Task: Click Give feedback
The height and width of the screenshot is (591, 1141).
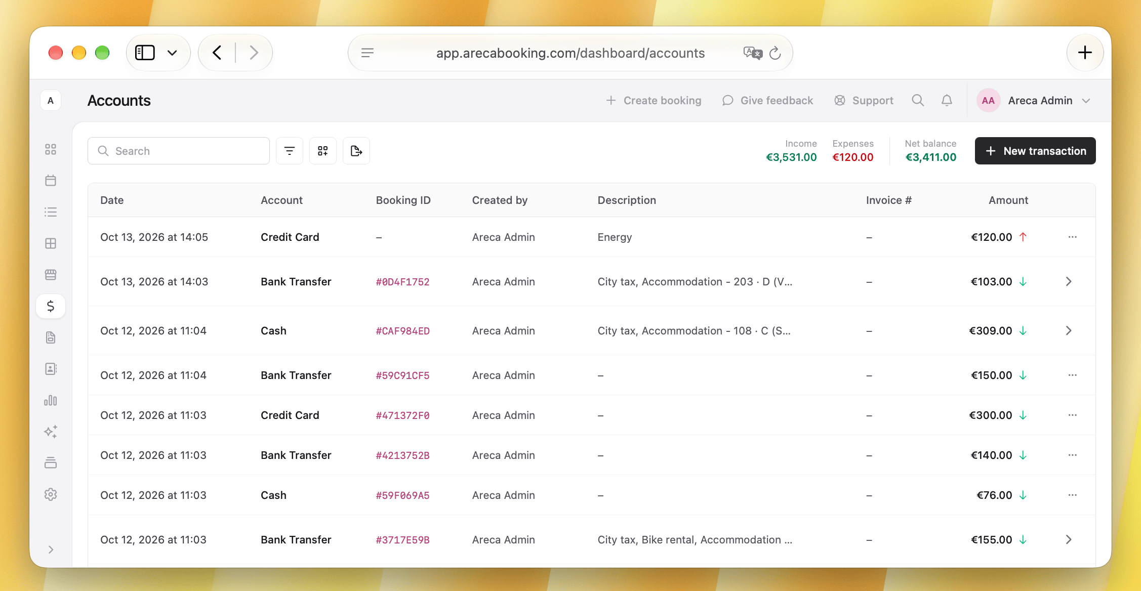Action: 767,100
